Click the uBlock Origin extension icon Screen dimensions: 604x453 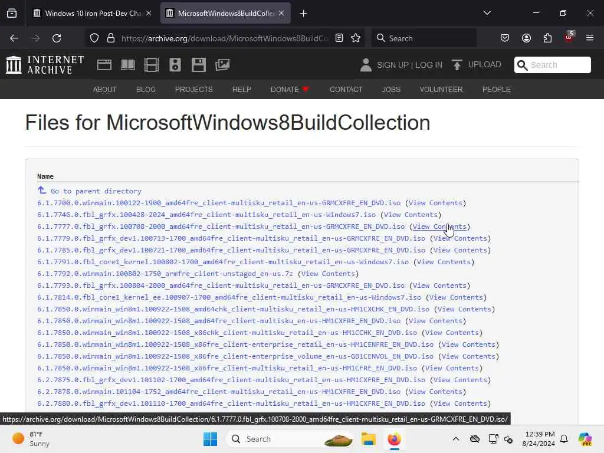tap(569, 37)
